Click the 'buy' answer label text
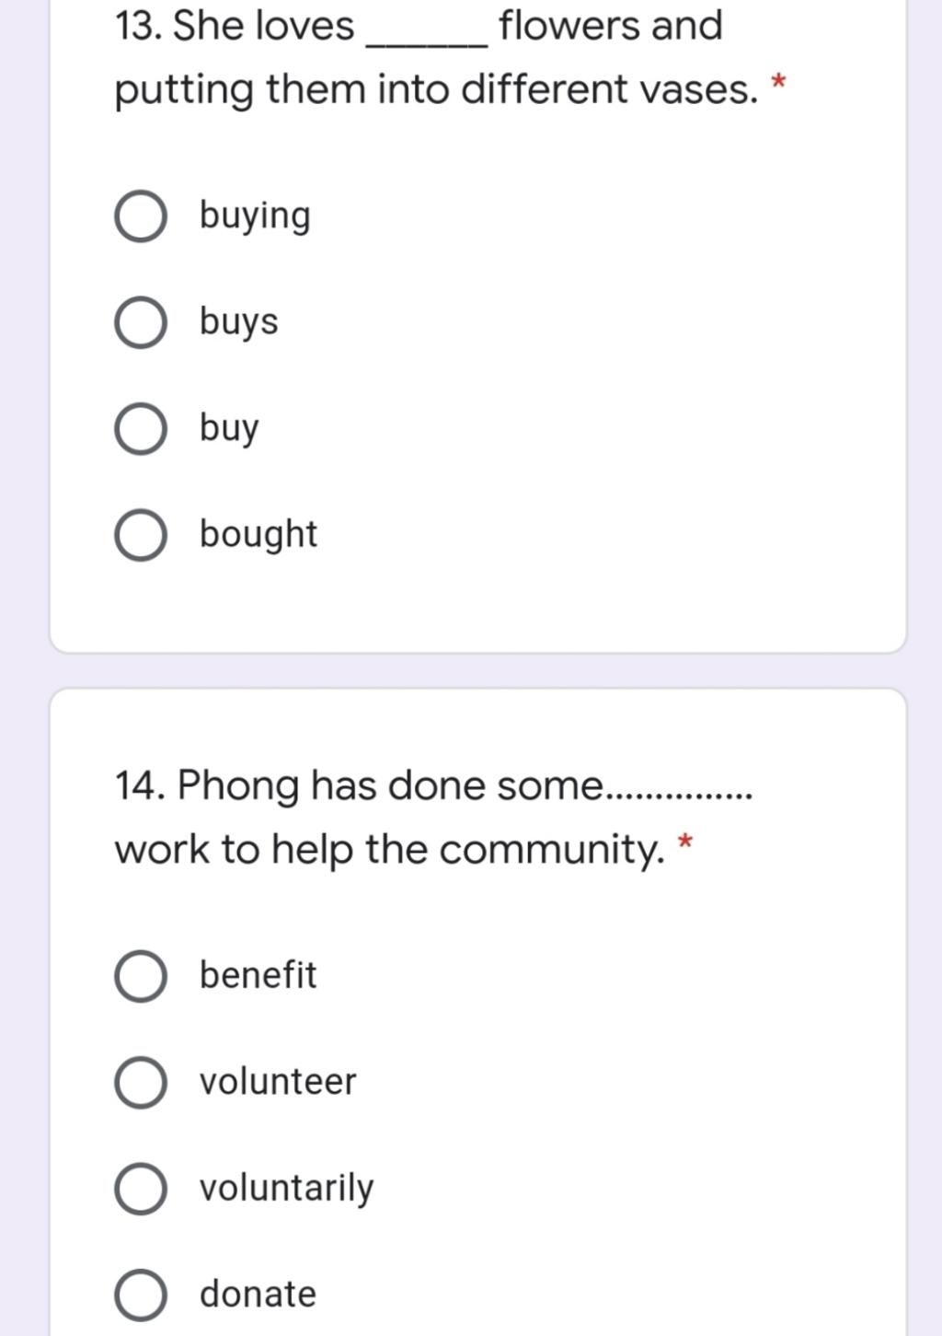The height and width of the screenshot is (1336, 942). point(229,429)
